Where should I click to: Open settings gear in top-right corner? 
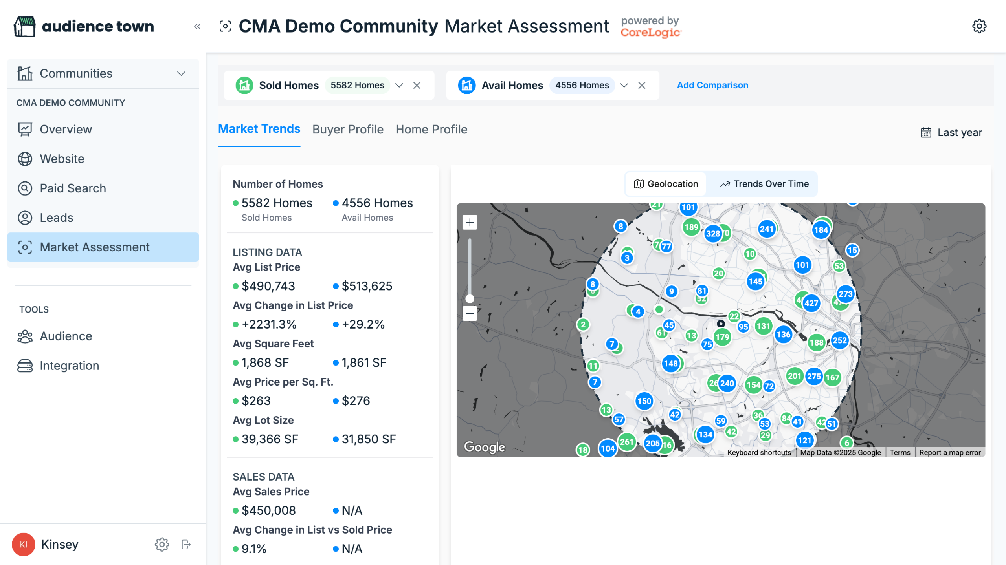tap(979, 26)
